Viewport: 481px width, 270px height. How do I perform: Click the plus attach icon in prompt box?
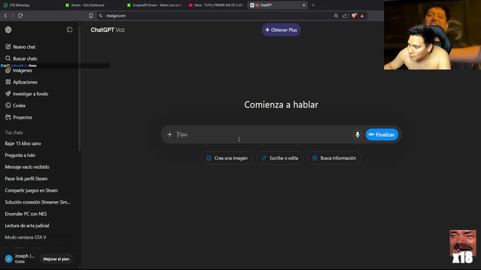[x=169, y=135]
